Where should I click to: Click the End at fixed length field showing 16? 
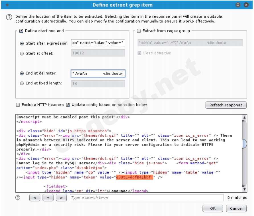pos(98,84)
